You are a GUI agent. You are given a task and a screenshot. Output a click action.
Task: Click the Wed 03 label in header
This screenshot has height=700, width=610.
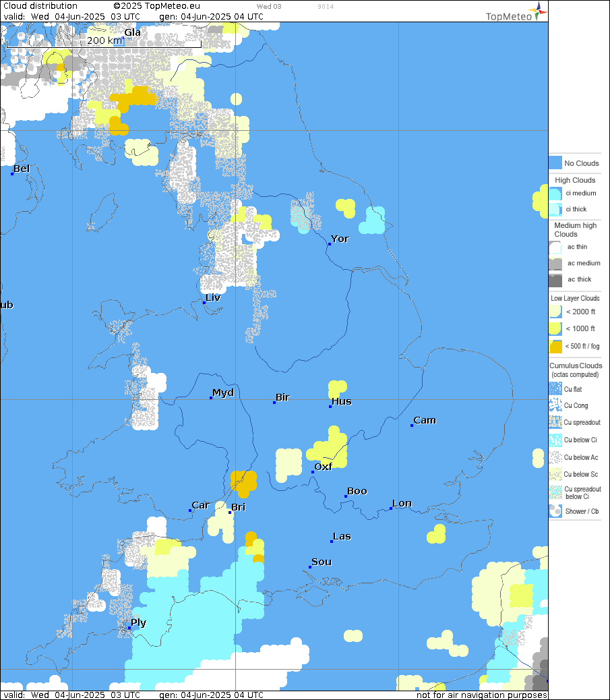point(269,7)
